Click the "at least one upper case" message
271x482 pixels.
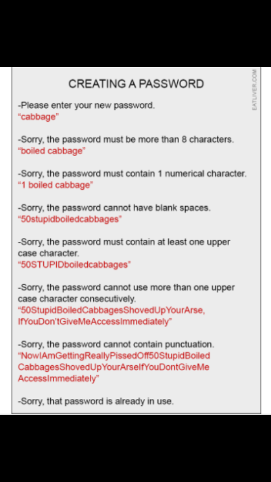pyautogui.click(x=124, y=248)
